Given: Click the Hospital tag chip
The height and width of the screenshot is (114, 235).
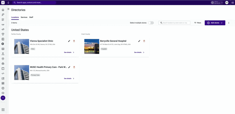Looking at the screenshot, I should [x=104, y=49].
